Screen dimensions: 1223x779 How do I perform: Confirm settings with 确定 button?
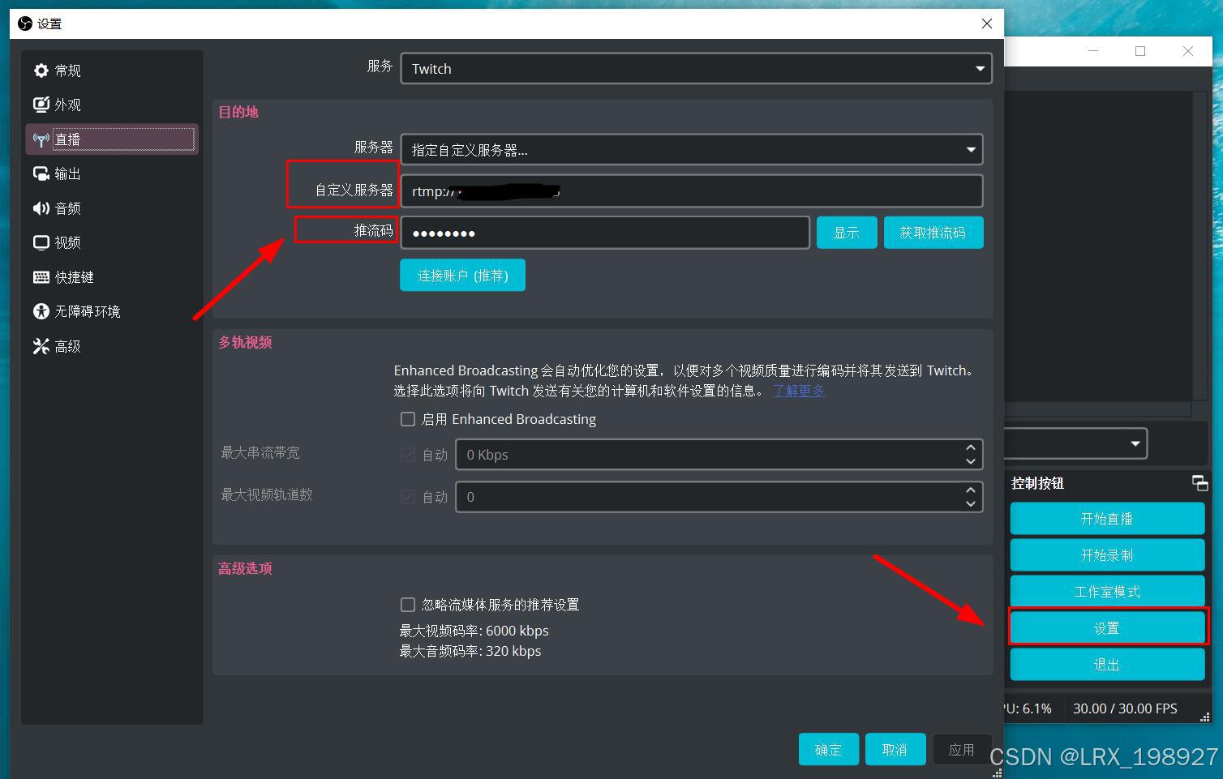[829, 750]
